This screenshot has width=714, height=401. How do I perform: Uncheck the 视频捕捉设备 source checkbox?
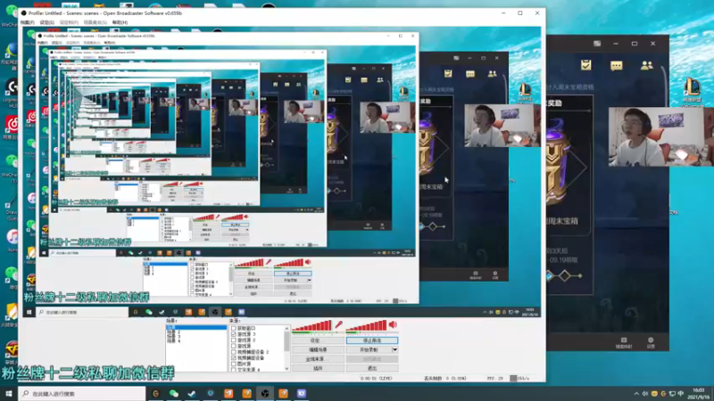234,358
